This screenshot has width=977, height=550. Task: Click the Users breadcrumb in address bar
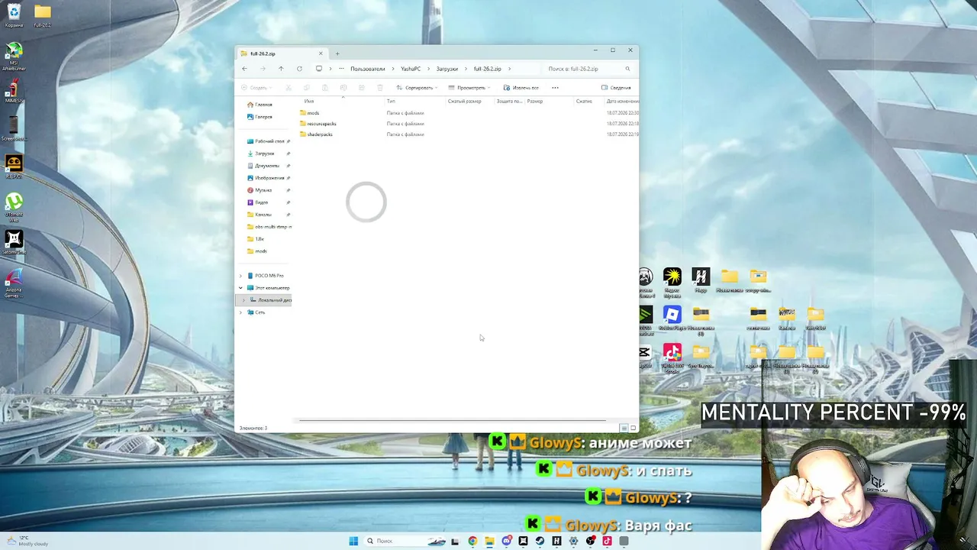pos(368,69)
